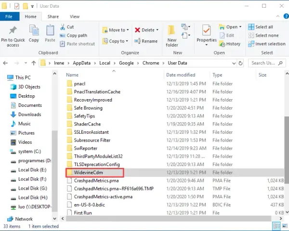Open the Copy to dropdown
The width and height of the screenshot is (289, 231).
coord(116,41)
